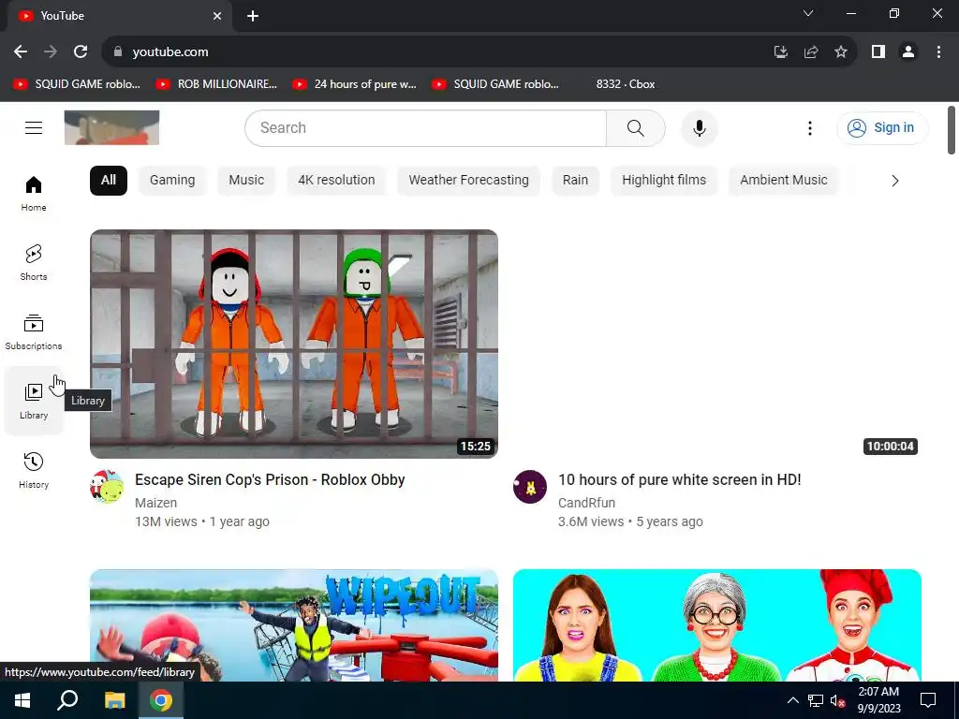
Task: Click the magnifier search button
Action: coord(636,127)
